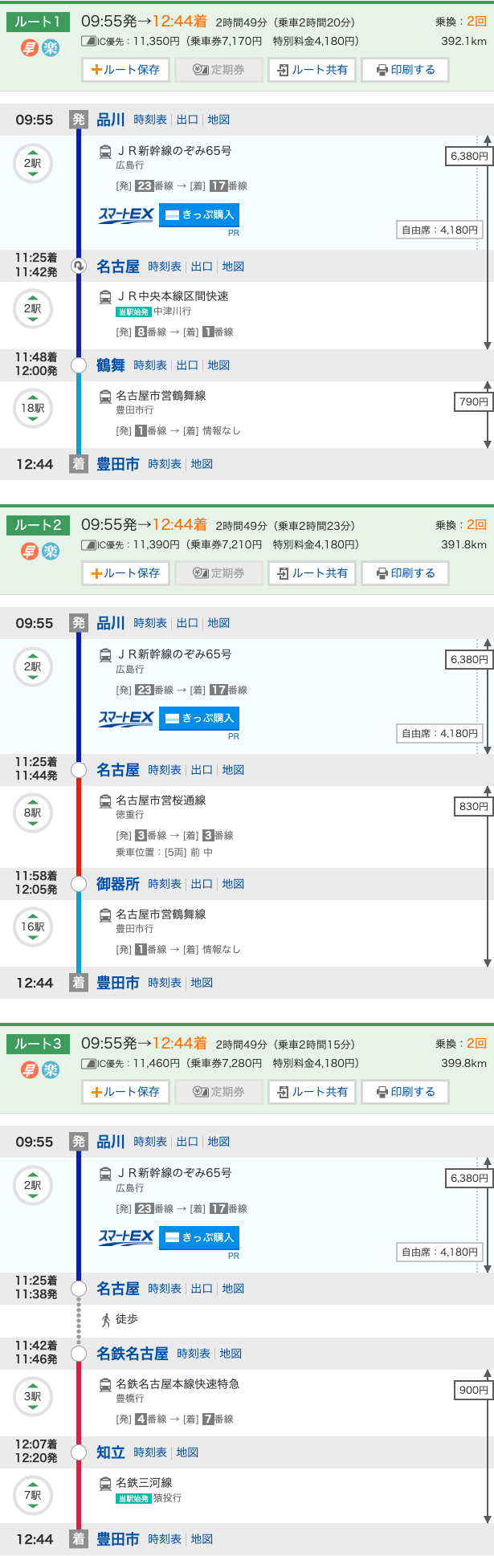Save Route 2 with ルート保存
Screen dimensions: 494x1556
(125, 573)
